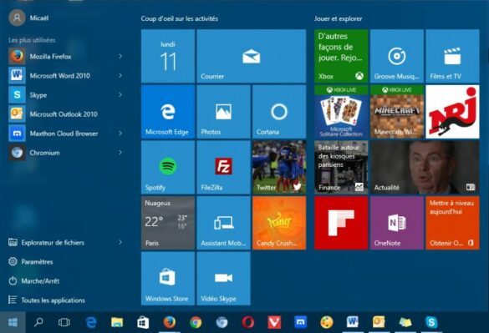This screenshot has width=489, height=333.
Task: Open taskbar search magnifier
Action: [x=38, y=322]
